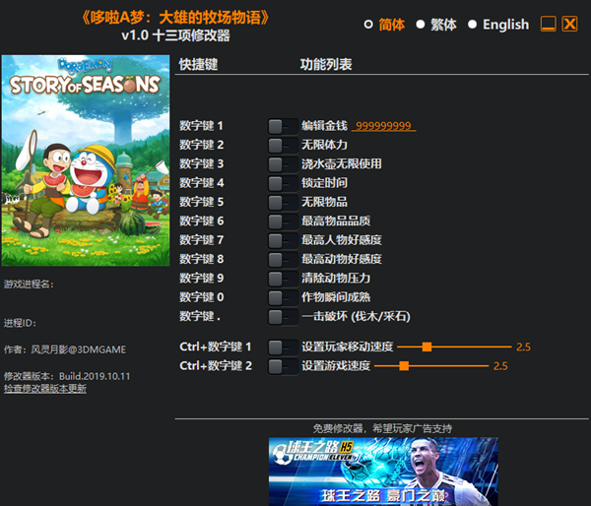591x506 pixels.
Task: Click the 快捷键 column header
Action: point(198,64)
